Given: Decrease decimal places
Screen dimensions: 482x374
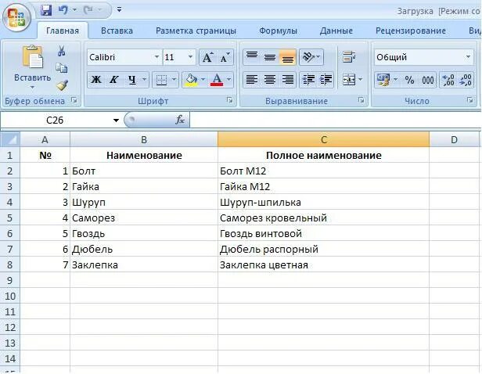Looking at the screenshot, I should click(x=466, y=80).
